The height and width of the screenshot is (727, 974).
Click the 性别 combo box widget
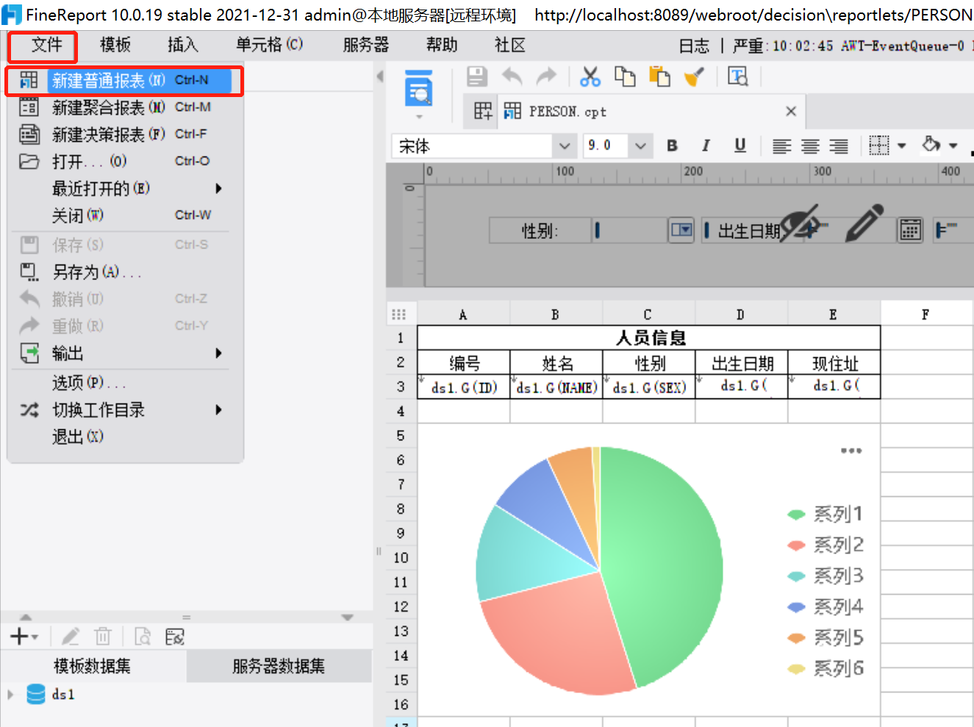(642, 231)
